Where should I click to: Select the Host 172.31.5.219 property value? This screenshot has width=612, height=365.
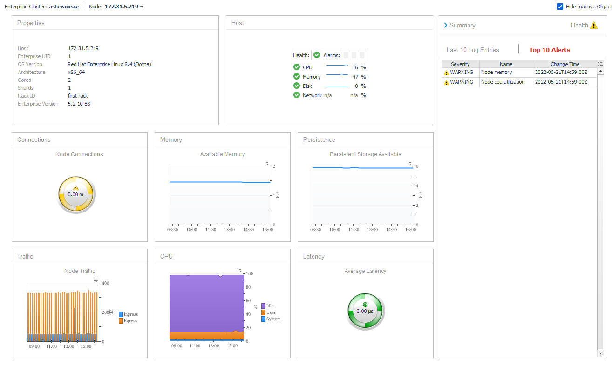click(83, 48)
